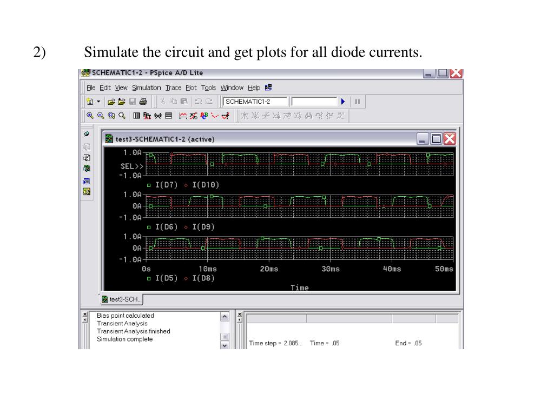Click the zoom area icon

click(111, 116)
